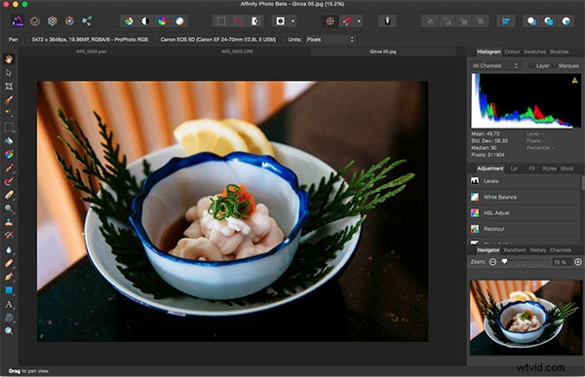This screenshot has height=377, width=585.
Task: Select the Blur droplet tool
Action: tap(9, 249)
